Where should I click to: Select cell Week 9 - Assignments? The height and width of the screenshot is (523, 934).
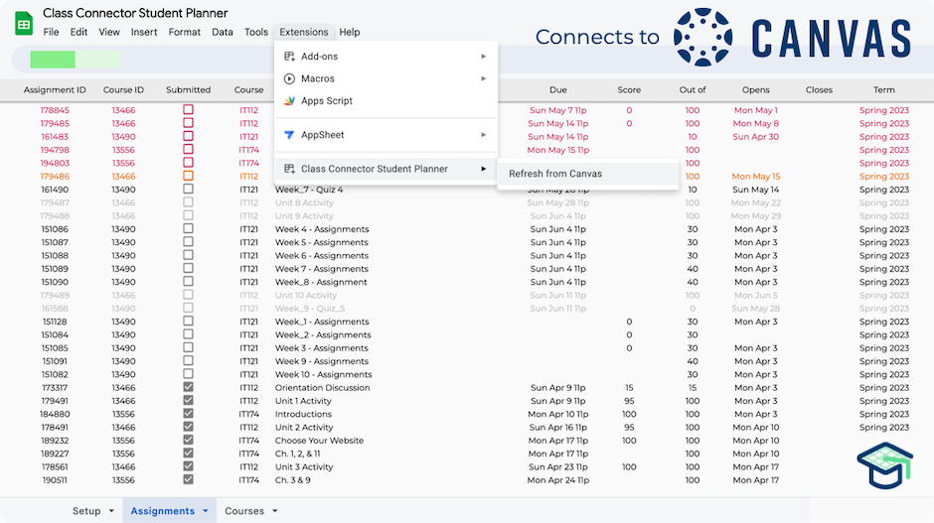click(322, 361)
